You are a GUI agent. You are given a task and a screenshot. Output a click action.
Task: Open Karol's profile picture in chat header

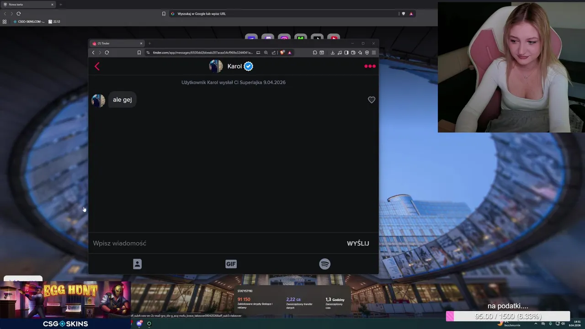[216, 66]
